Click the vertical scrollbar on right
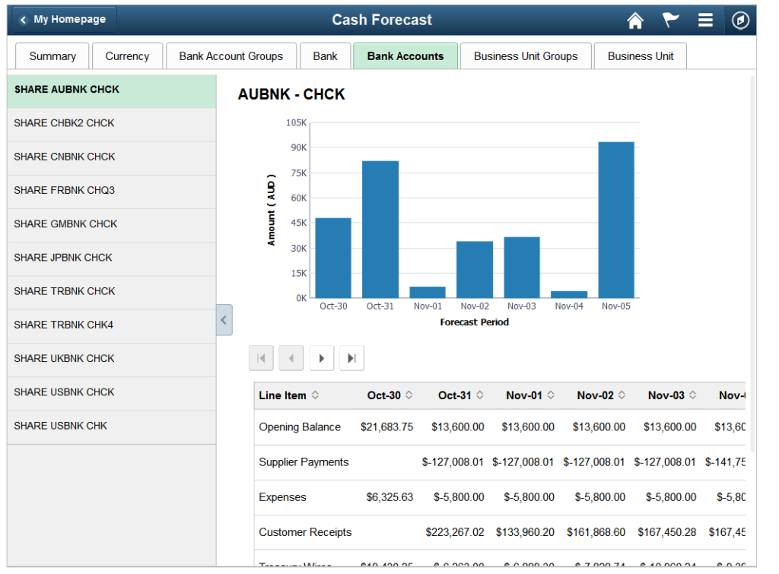 tap(752, 263)
